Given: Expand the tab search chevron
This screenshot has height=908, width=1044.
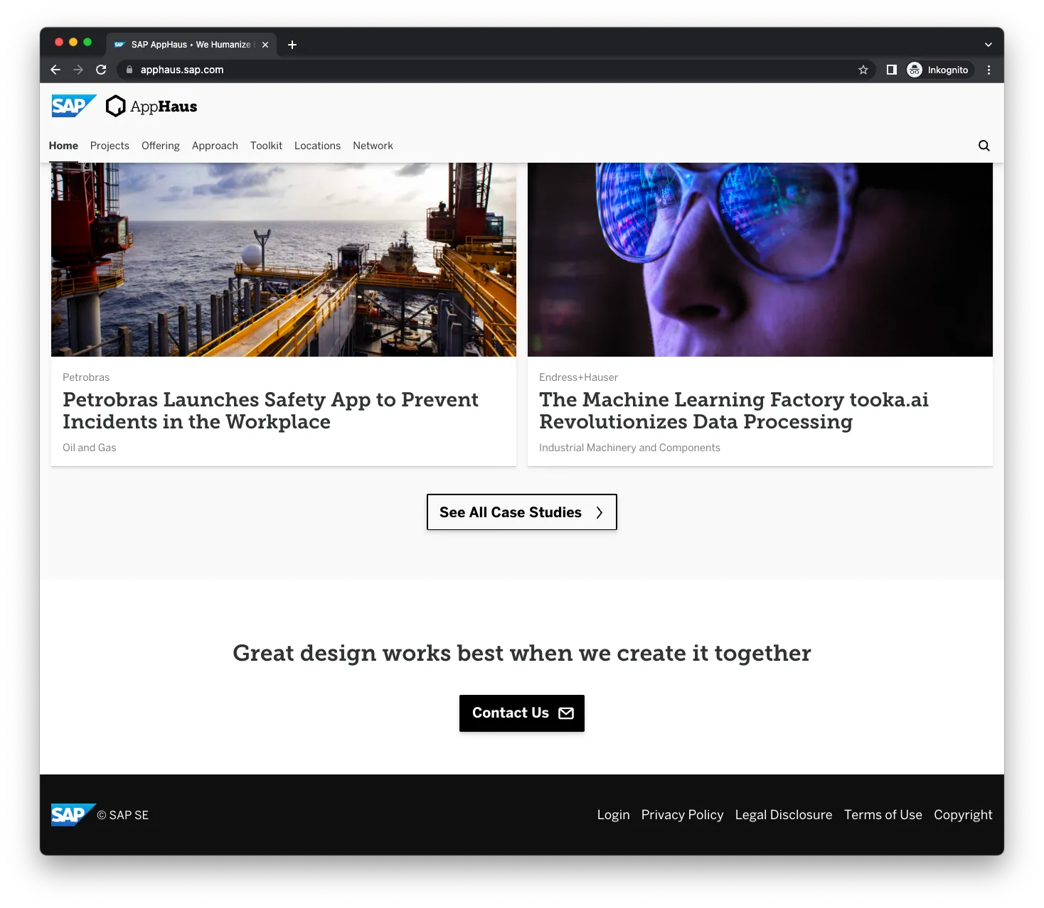Looking at the screenshot, I should click(988, 45).
